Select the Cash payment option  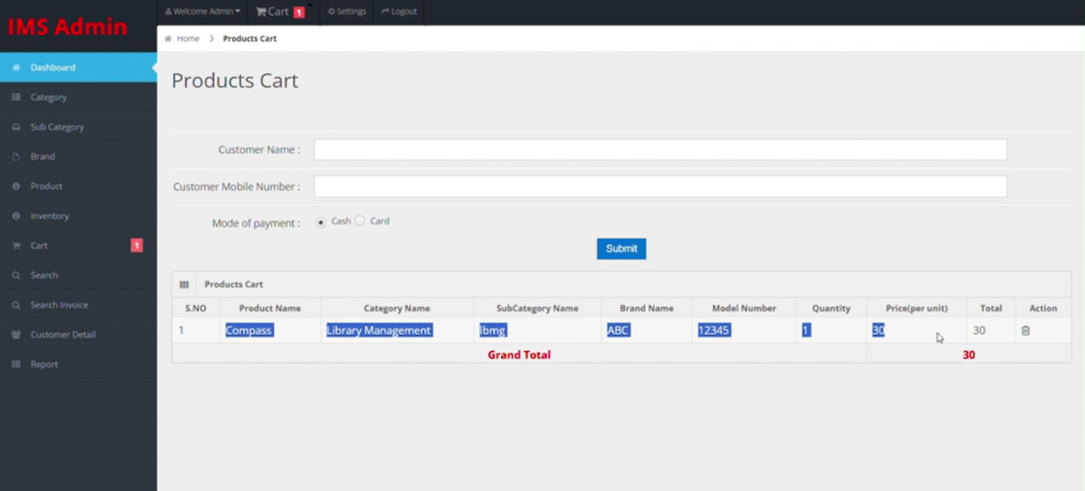(x=321, y=221)
